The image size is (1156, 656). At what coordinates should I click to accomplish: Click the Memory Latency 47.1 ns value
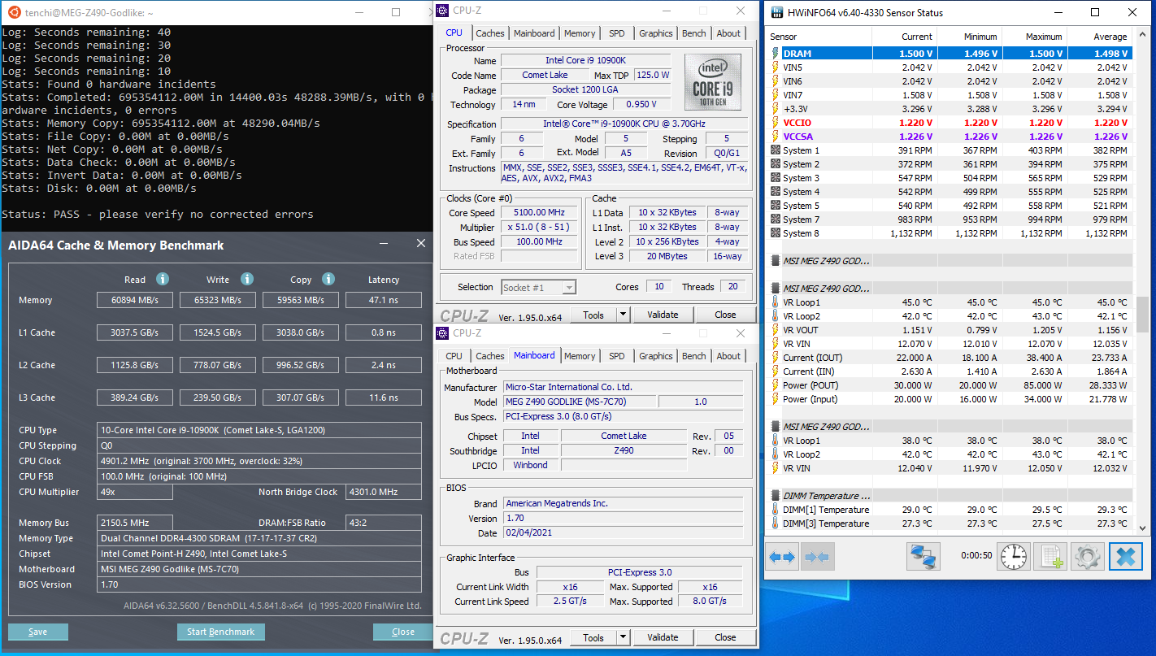coord(383,300)
